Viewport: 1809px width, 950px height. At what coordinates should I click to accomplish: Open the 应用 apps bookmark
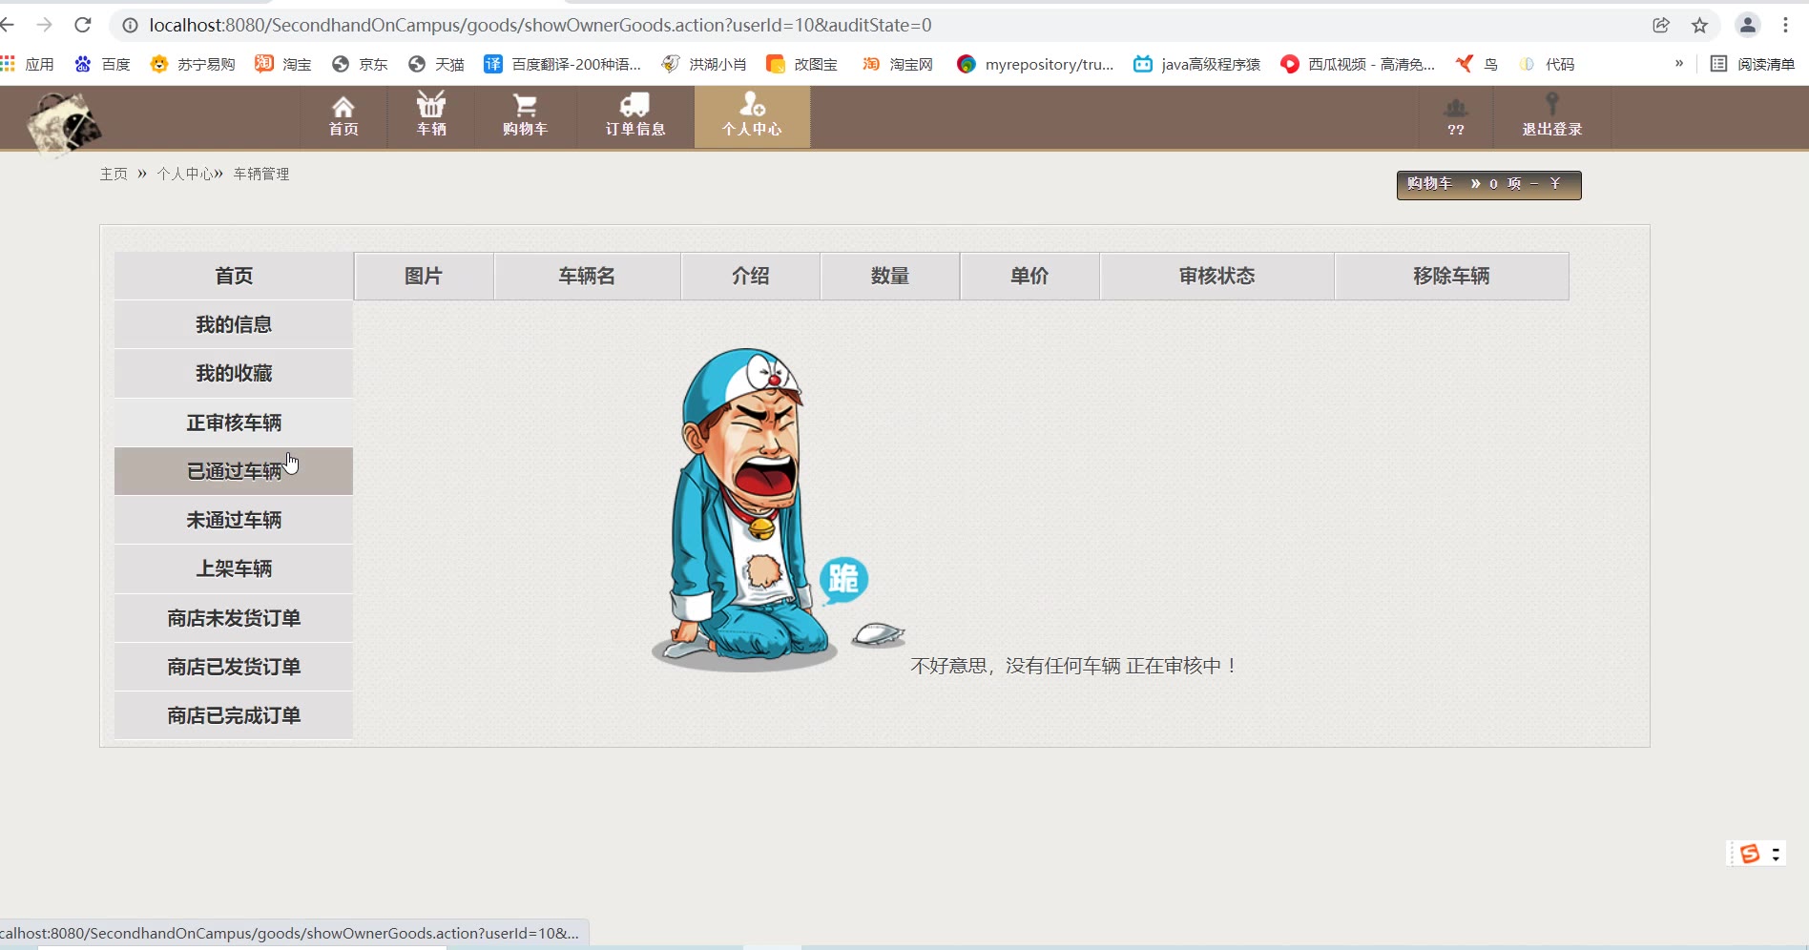point(28,64)
